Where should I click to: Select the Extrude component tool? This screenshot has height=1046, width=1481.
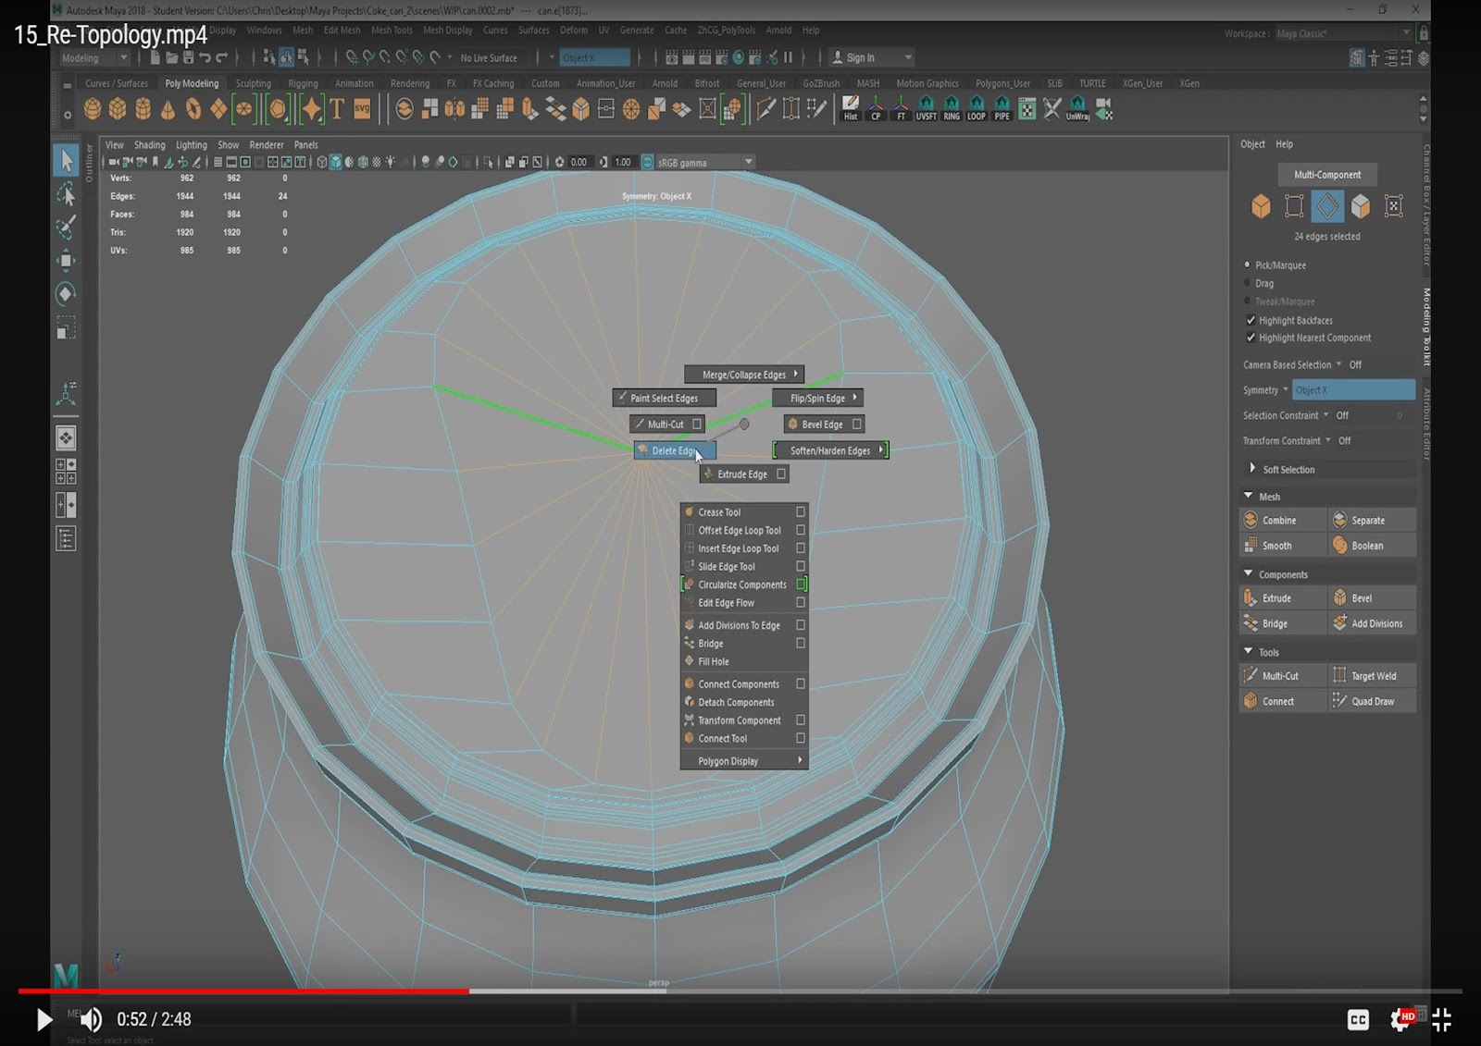1281,597
